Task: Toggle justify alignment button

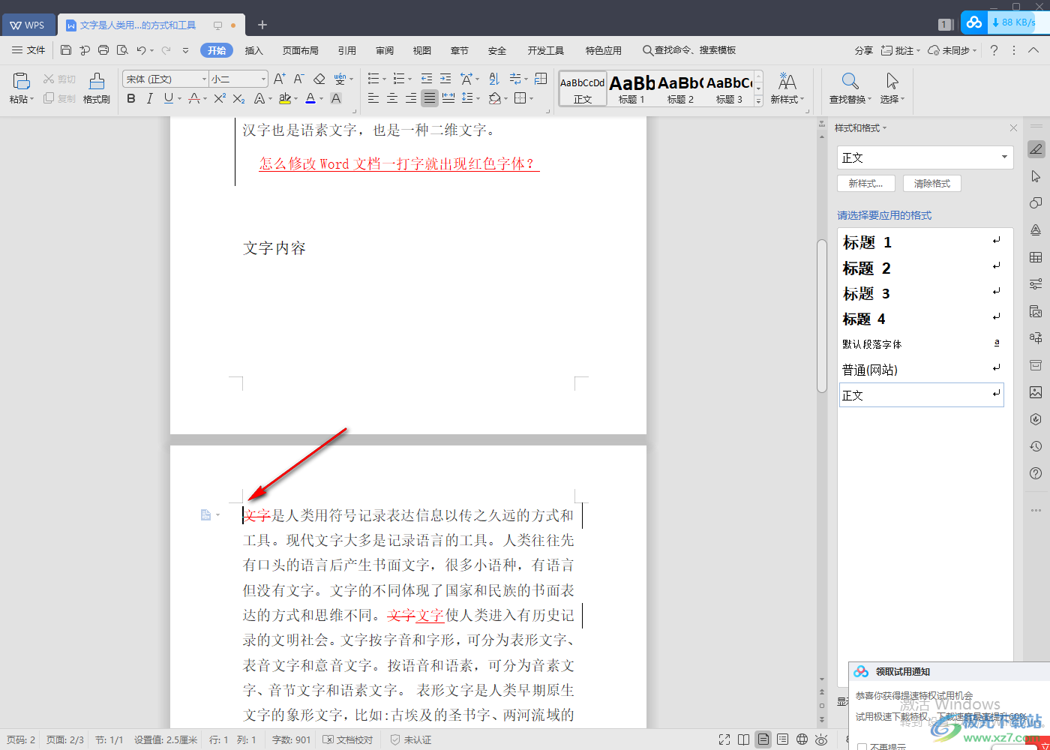Action: click(x=430, y=98)
